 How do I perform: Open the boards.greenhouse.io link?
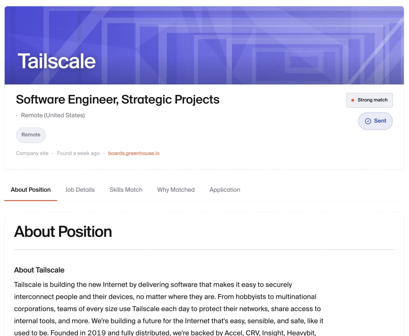click(134, 153)
